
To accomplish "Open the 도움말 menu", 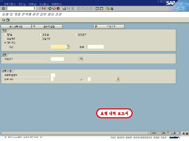I will (56, 4).
